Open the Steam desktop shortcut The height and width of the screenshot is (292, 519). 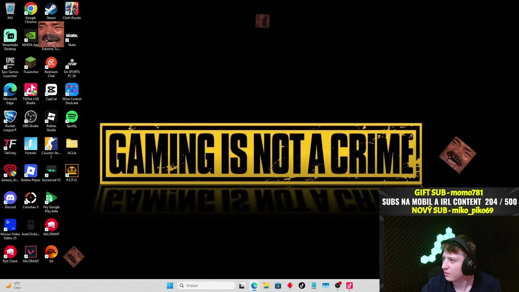51,11
